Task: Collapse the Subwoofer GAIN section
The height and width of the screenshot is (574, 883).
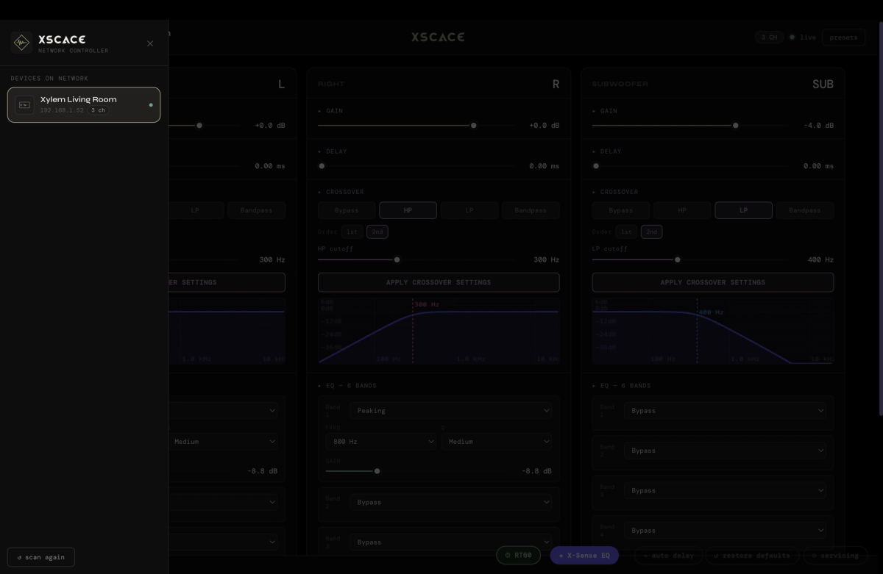Action: [605, 111]
